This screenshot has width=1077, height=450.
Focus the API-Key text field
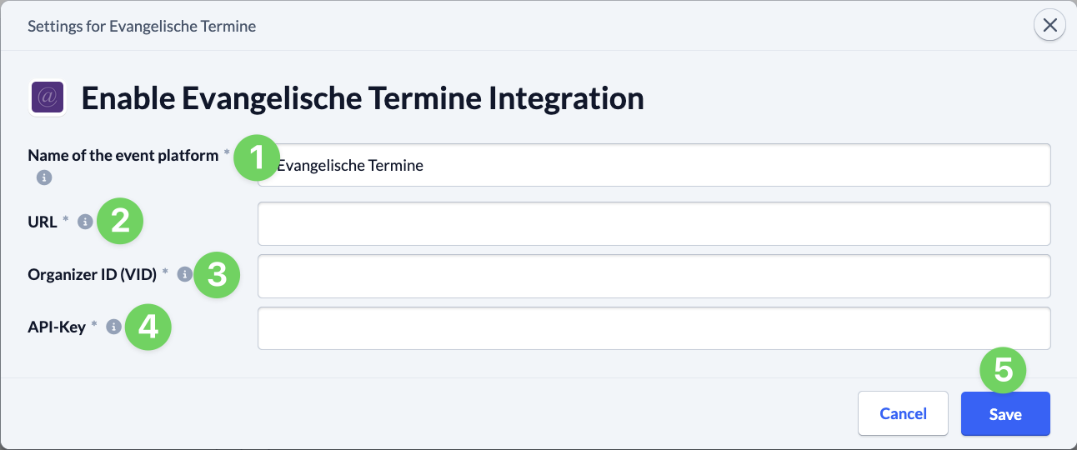(654, 328)
